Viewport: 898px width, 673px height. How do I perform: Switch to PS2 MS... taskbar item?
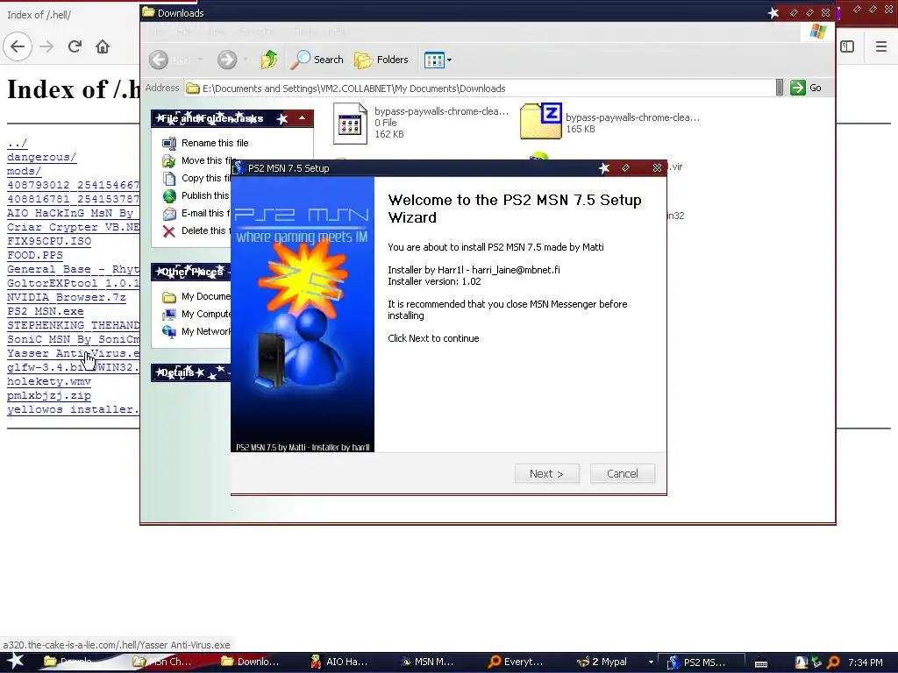tap(701, 662)
